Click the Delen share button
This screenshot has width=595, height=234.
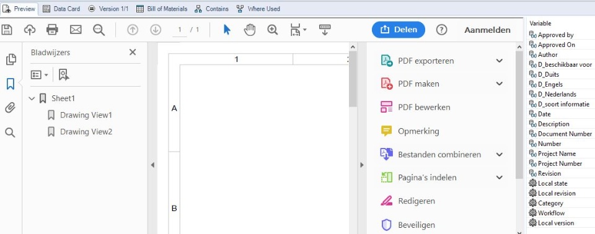click(x=399, y=30)
